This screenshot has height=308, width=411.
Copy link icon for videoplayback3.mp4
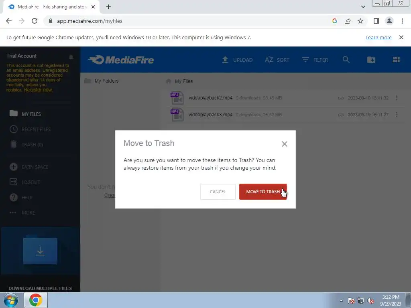(x=340, y=115)
